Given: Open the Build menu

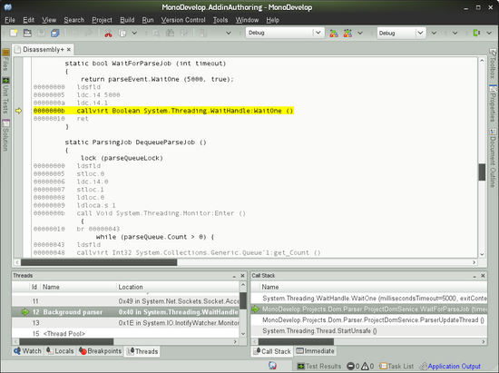Looking at the screenshot, I should pyautogui.click(x=127, y=20).
